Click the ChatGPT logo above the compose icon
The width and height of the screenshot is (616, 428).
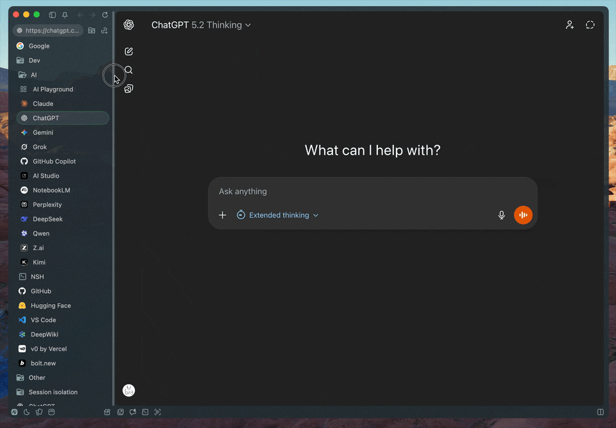(x=128, y=25)
